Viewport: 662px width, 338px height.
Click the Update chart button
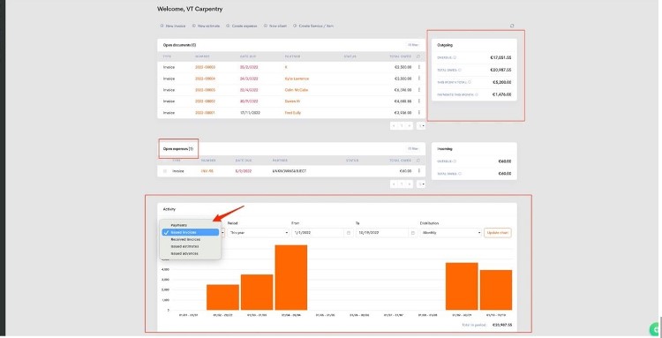click(x=498, y=232)
